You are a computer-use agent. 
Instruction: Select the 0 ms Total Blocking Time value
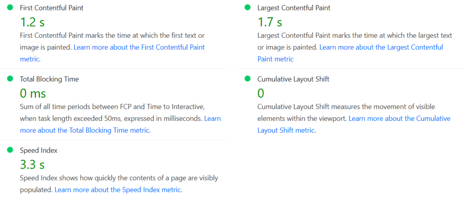tap(33, 93)
